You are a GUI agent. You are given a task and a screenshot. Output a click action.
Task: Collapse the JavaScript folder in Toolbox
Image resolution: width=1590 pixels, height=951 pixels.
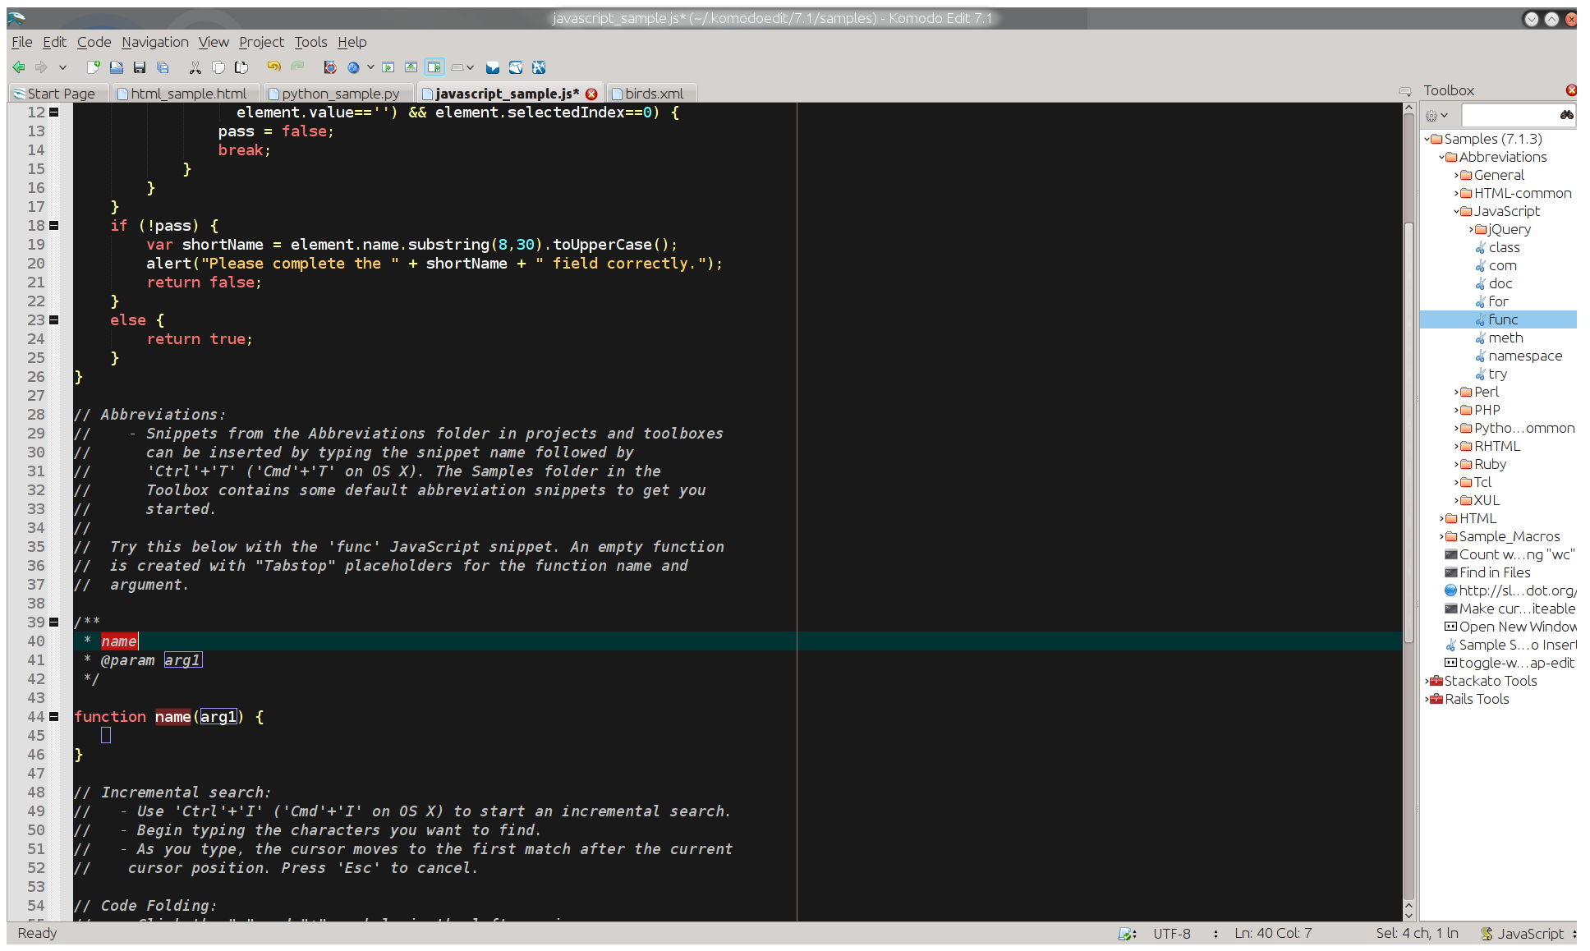[1457, 211]
